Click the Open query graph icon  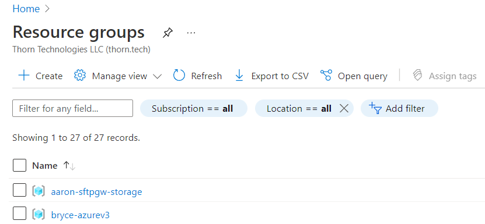coord(326,76)
